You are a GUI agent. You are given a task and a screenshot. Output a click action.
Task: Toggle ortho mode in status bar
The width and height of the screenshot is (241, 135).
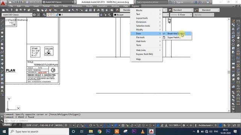(86, 125)
